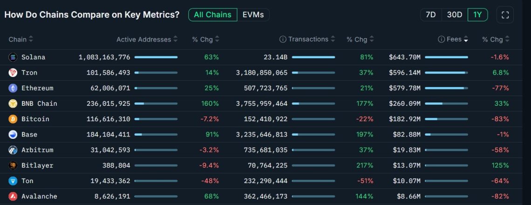The image size is (531, 205).
Task: Click the Ton row's fees value
Action: pos(405,181)
